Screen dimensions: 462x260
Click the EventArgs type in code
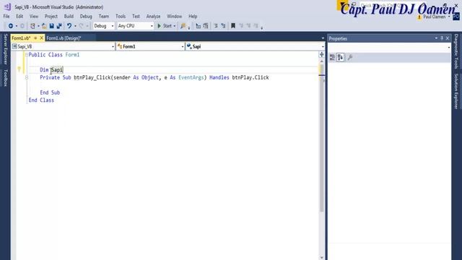tap(191, 77)
